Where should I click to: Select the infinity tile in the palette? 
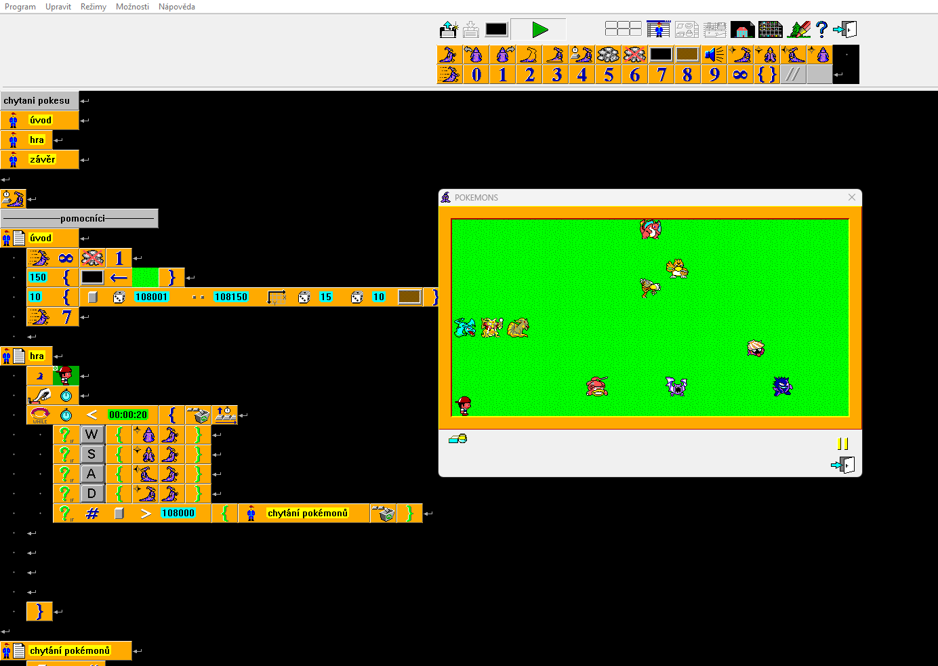[740, 75]
